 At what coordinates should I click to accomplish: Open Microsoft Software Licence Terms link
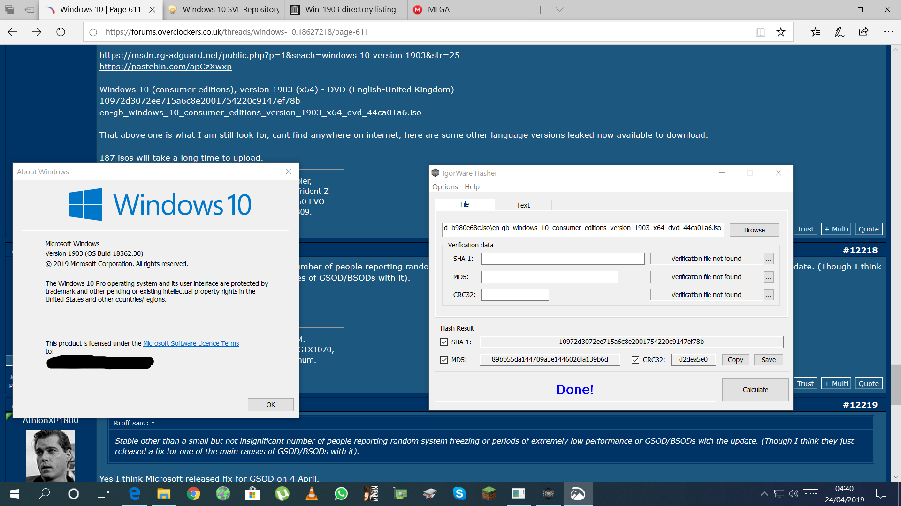pyautogui.click(x=191, y=343)
